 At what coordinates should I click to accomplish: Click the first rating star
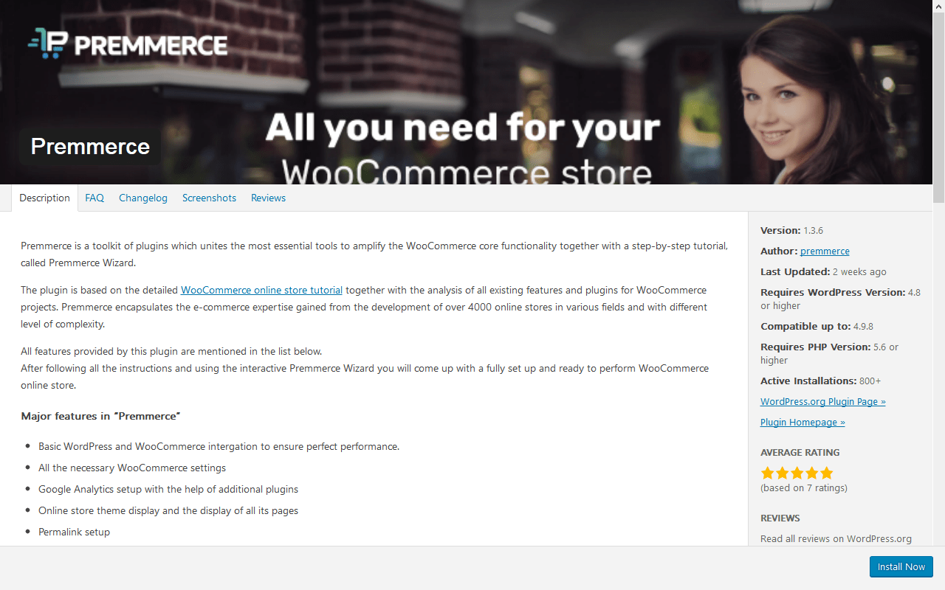pos(768,473)
